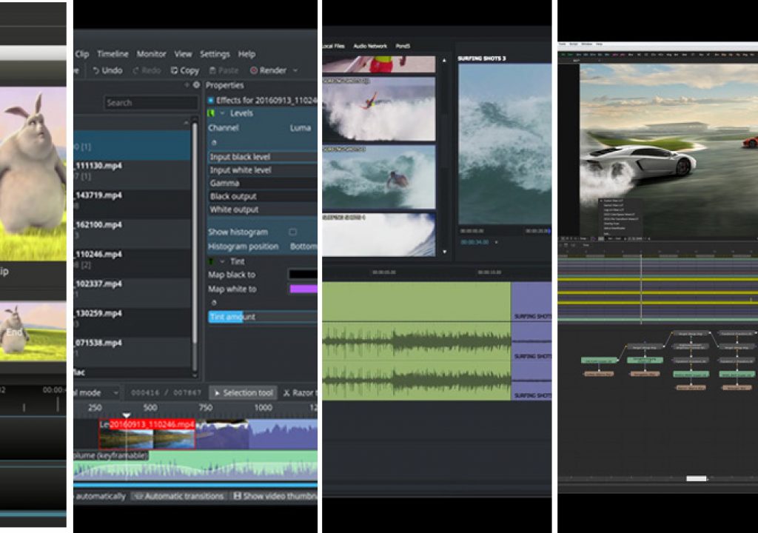Click the red 20160913_110246.mp4 timeline clip
The image size is (758, 533).
(147, 434)
